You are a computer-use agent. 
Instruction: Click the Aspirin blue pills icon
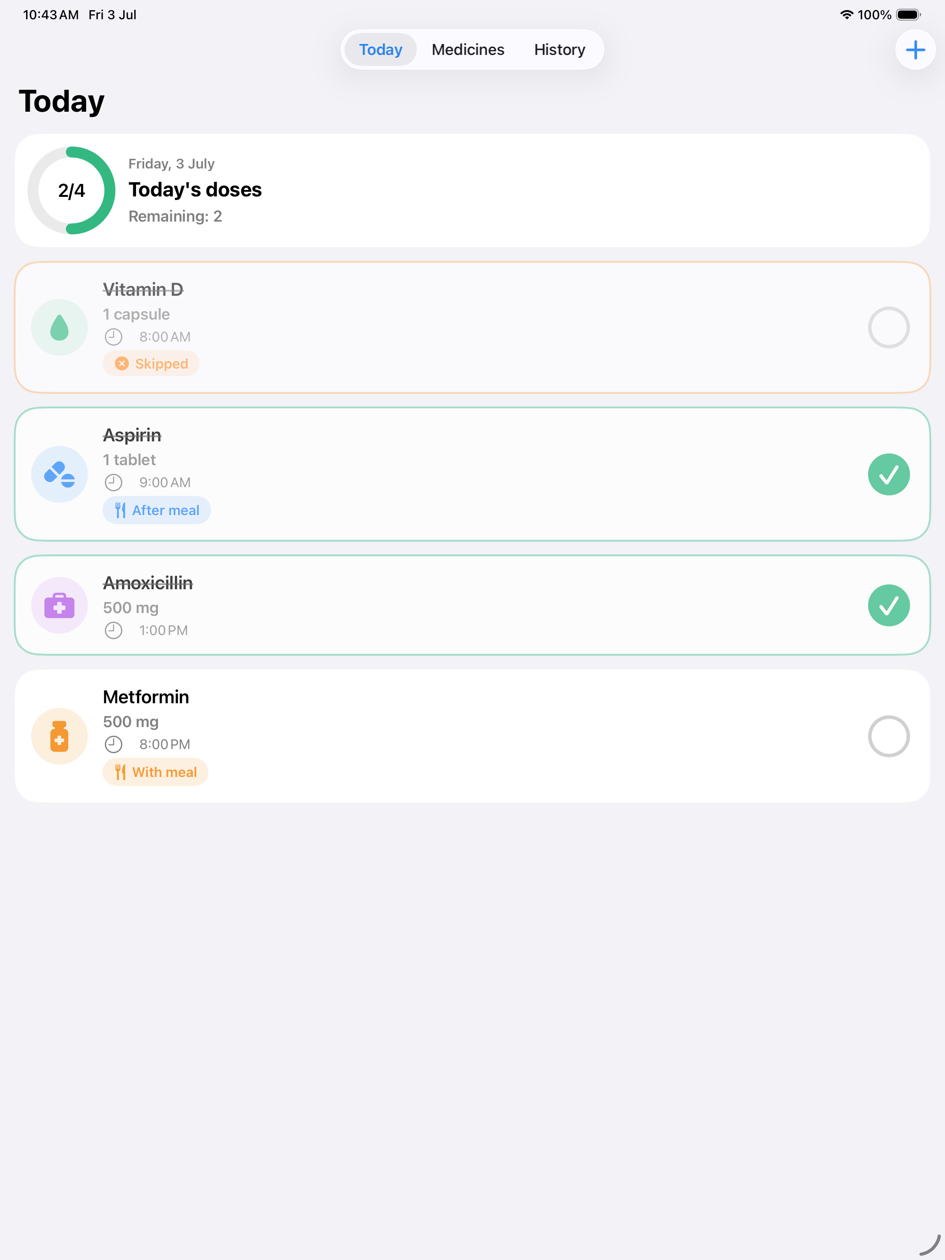[59, 474]
